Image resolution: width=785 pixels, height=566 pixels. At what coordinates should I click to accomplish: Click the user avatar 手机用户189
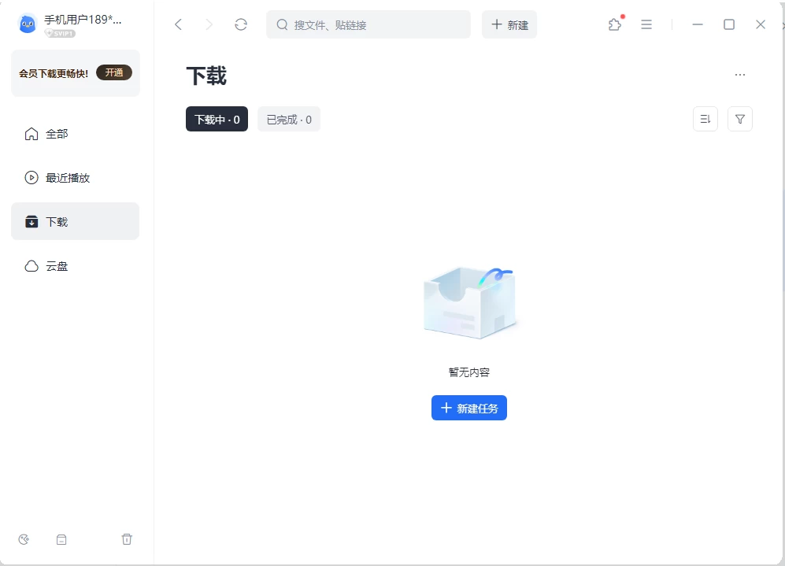[x=27, y=24]
